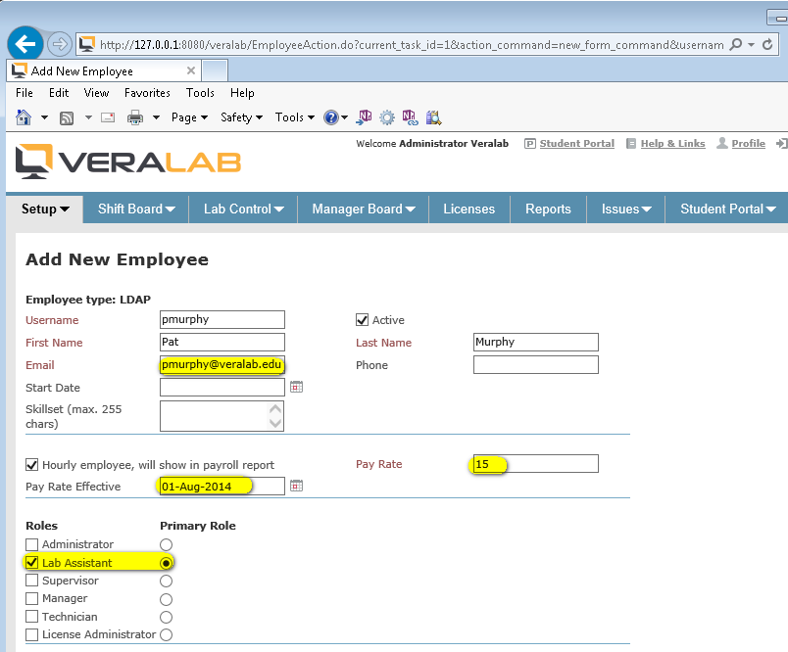This screenshot has width=788, height=652.
Task: Select Technician as primary role radio
Action: tap(166, 618)
